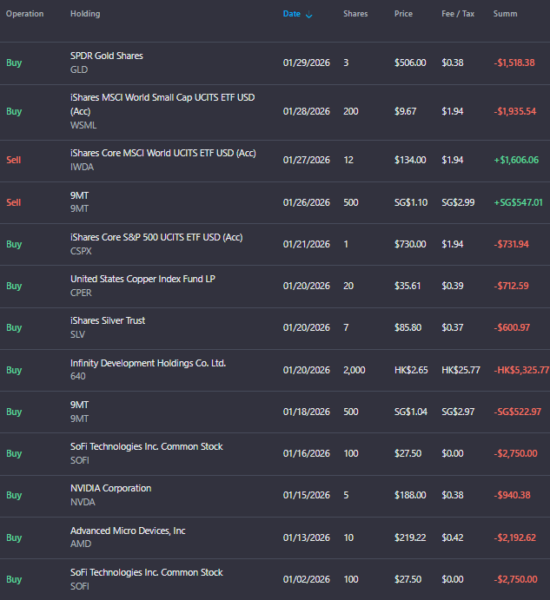Open Advanced Micro Devices, Inc entry
This screenshot has height=600, width=550.
point(128,531)
